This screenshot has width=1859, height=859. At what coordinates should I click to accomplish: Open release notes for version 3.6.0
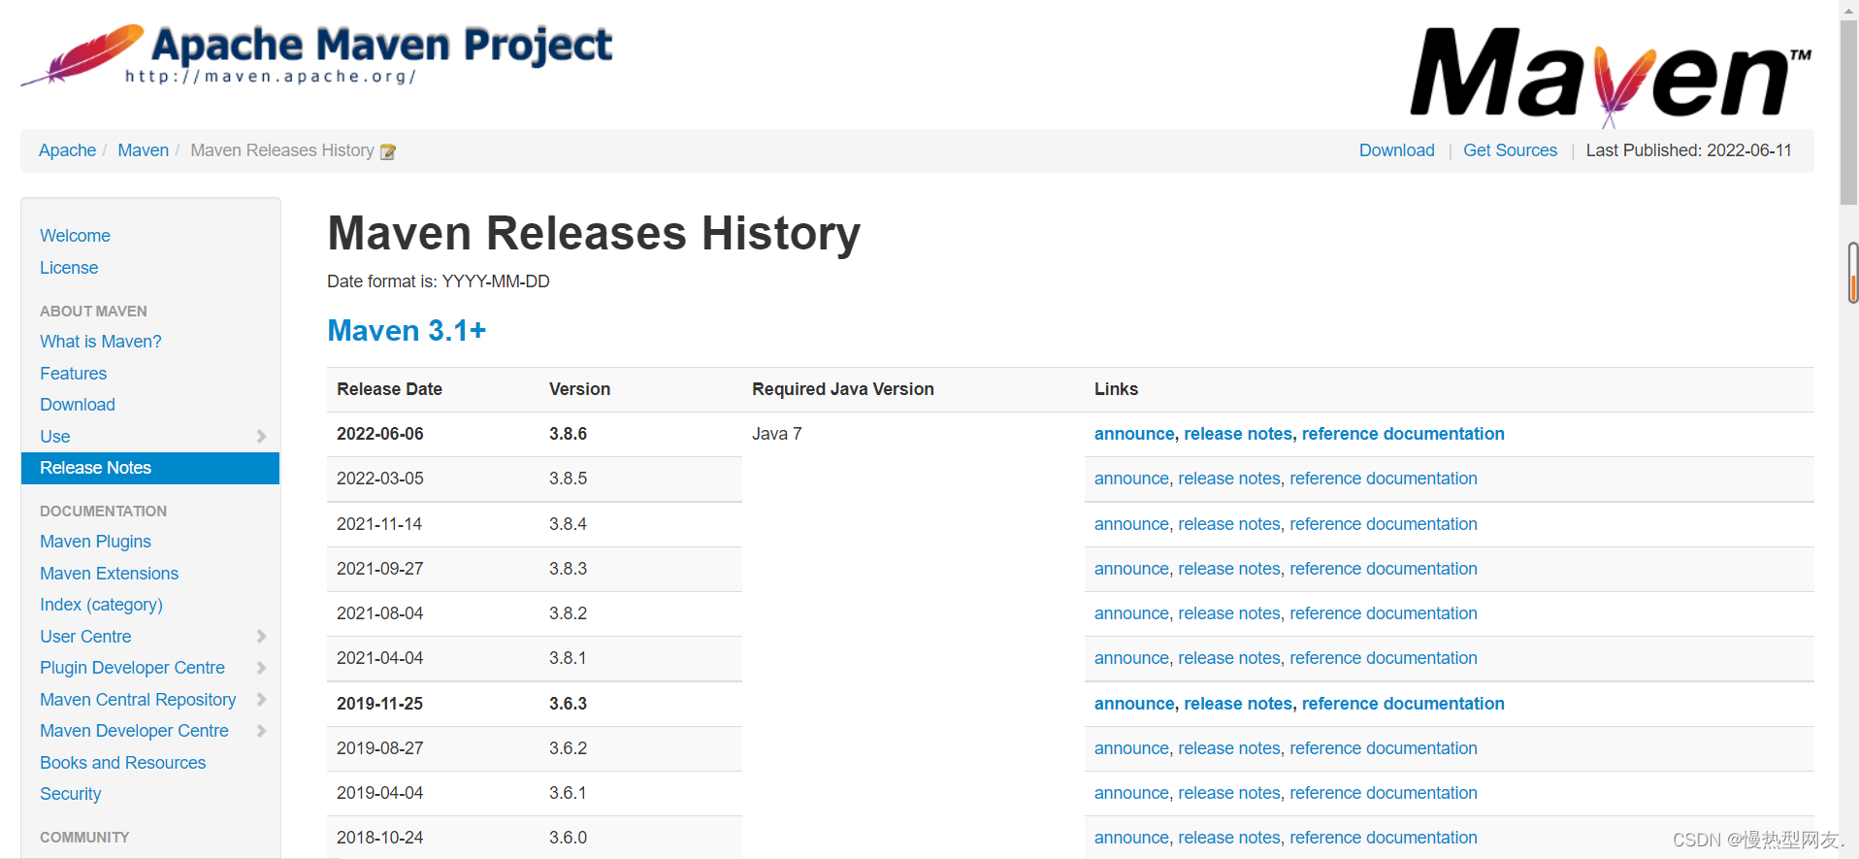pos(1229,838)
